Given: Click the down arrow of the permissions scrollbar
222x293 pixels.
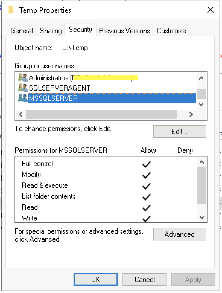Looking at the screenshot, I should pos(201,217).
